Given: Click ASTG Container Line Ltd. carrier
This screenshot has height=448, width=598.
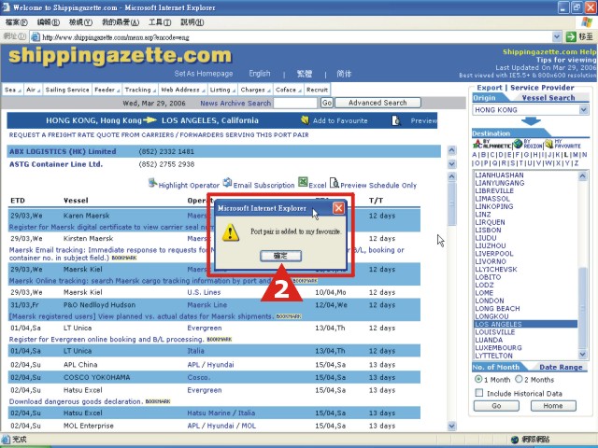Looking at the screenshot, I should pyautogui.click(x=56, y=164).
